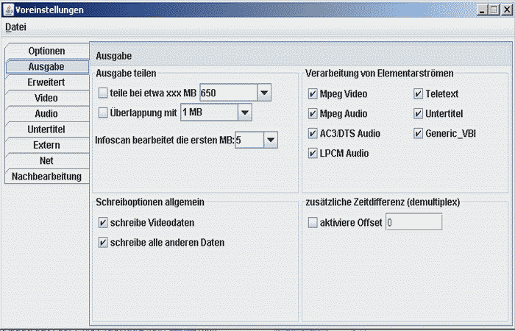Open the Nachbearbeitung tab
Screen dimensions: 515x331
click(46, 177)
